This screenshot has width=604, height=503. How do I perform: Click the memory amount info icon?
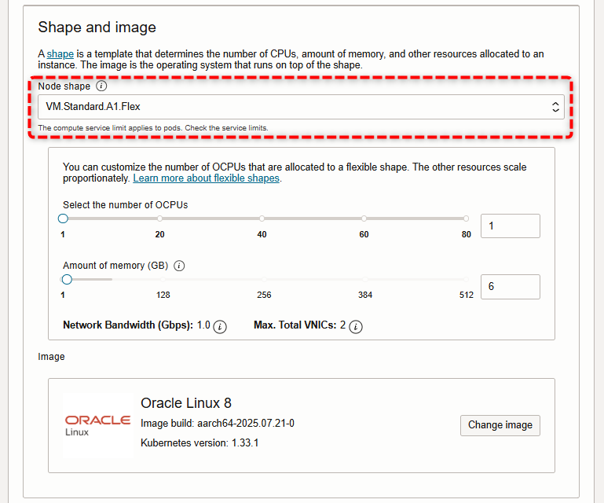pyautogui.click(x=179, y=266)
